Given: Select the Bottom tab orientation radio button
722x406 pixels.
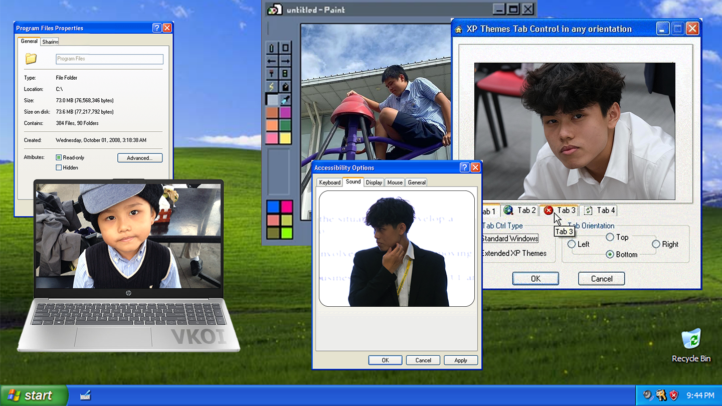Looking at the screenshot, I should pyautogui.click(x=610, y=254).
